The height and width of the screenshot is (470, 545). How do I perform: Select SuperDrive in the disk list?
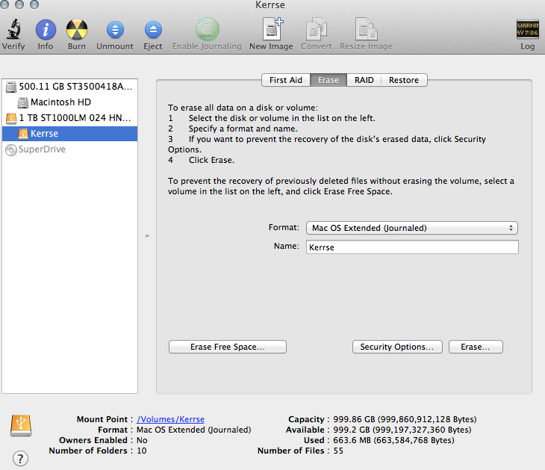click(69, 149)
